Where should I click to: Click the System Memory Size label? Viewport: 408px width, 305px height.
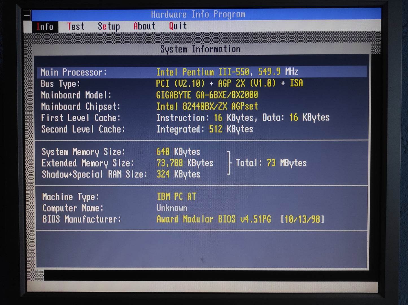pyautogui.click(x=83, y=152)
